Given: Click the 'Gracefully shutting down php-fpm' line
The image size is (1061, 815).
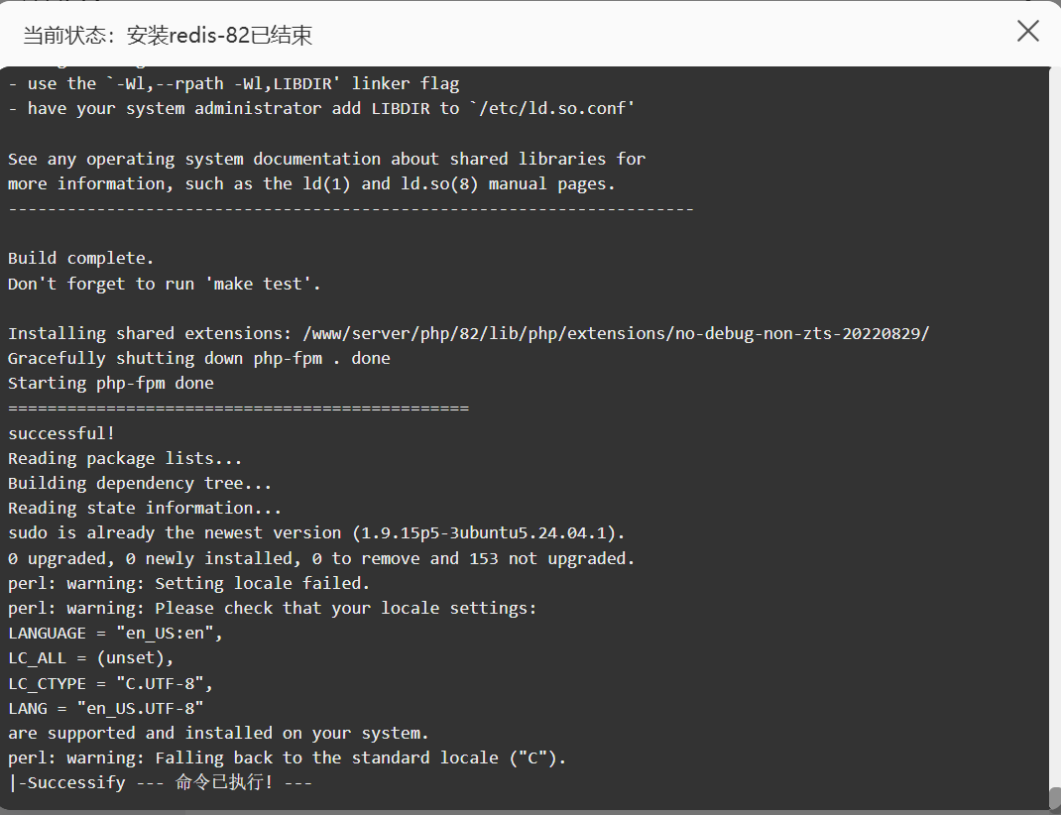Looking at the screenshot, I should pyautogui.click(x=199, y=359).
